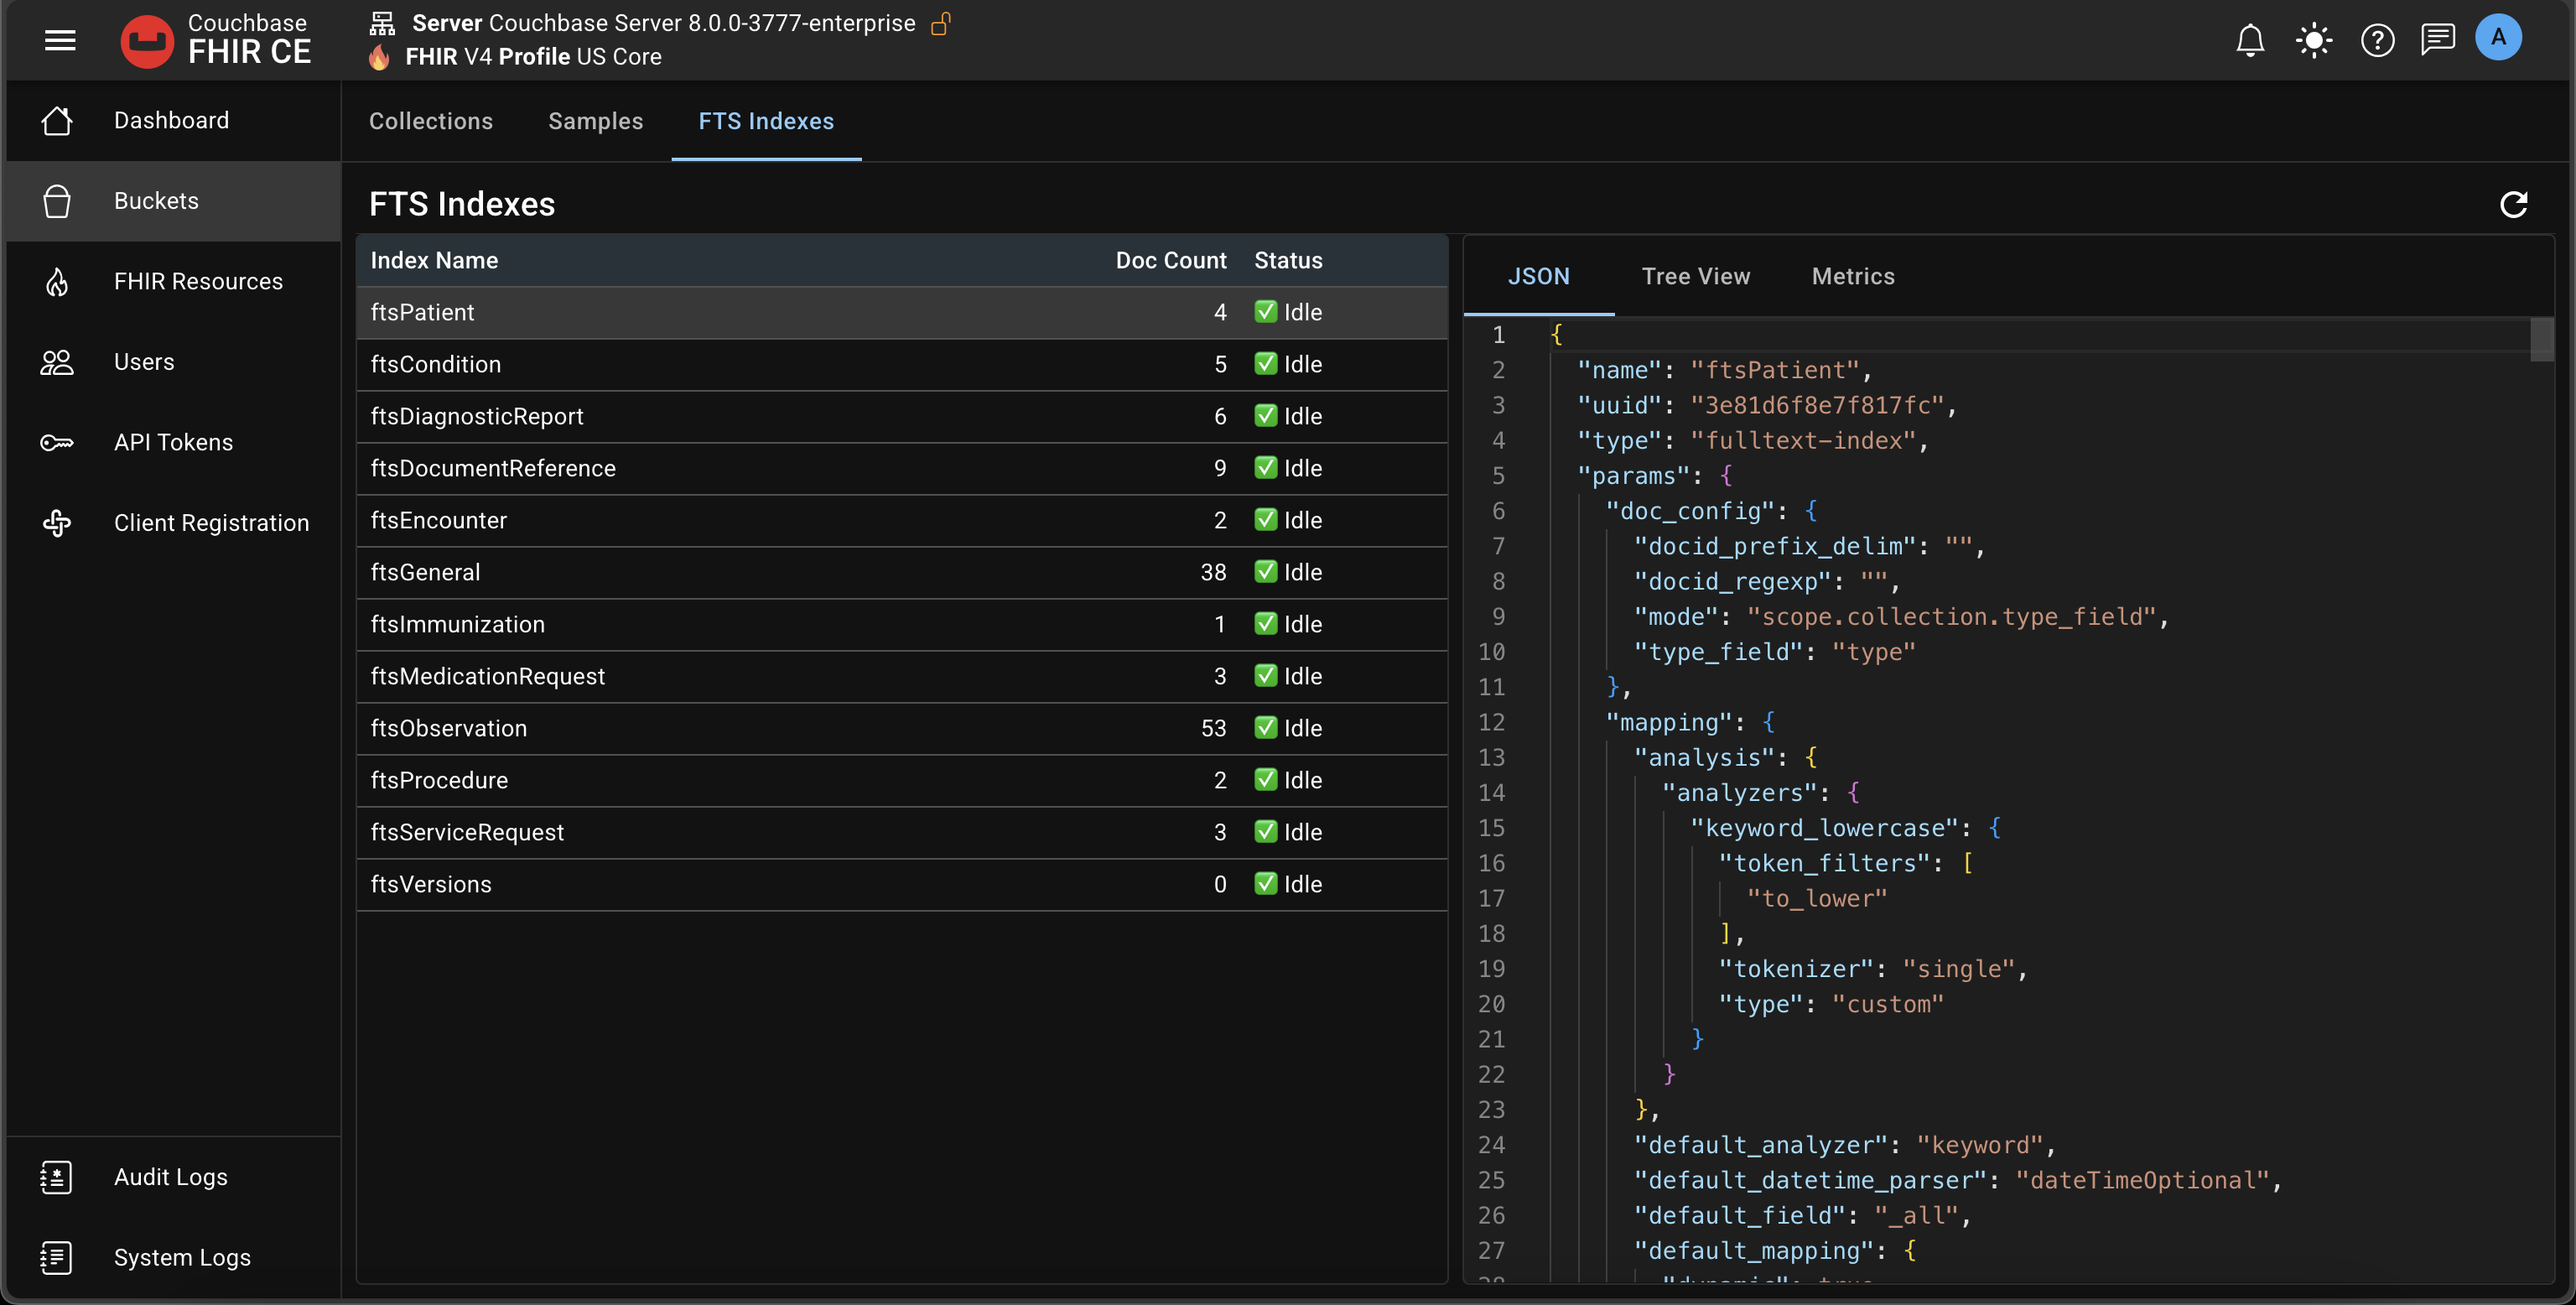Sort by Doc Count column header
The width and height of the screenshot is (2576, 1305).
click(x=1170, y=260)
